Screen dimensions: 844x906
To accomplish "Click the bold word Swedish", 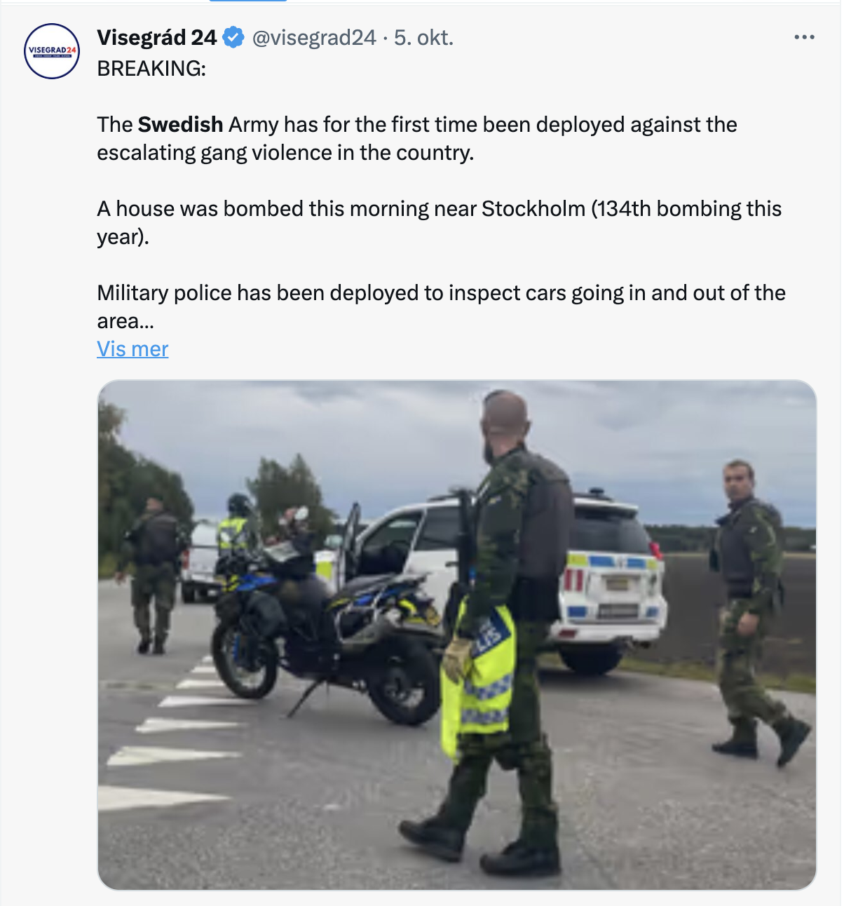I will 180,124.
